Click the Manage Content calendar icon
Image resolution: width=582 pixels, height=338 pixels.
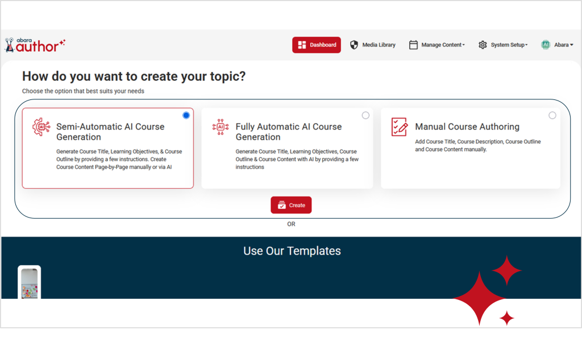(413, 44)
